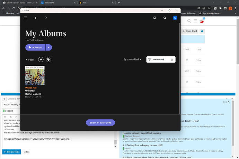Click the filter funnel icon
Viewport: 239px width, 159px height.
tap(150, 59)
